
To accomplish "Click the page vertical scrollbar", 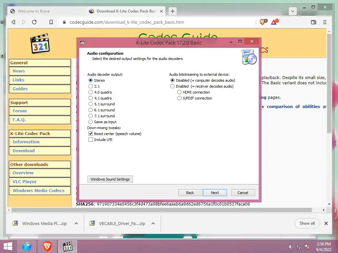I will coord(329,84).
